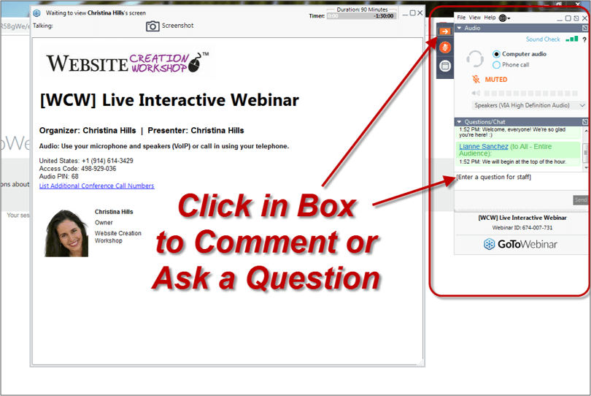Click the headset audio icon
This screenshot has width=591, height=396.
coord(475,58)
